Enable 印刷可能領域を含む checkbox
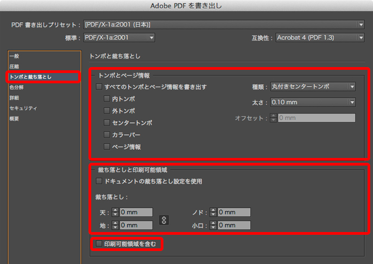373x264 pixels. click(x=99, y=243)
